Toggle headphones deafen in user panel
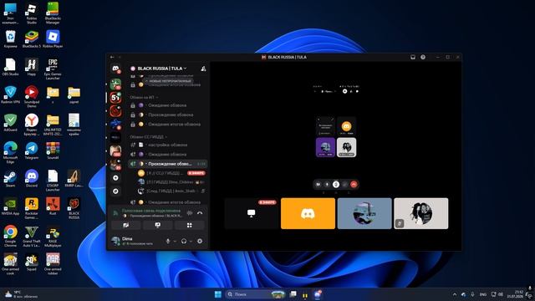Image resolution: width=535 pixels, height=301 pixels. coord(184,242)
